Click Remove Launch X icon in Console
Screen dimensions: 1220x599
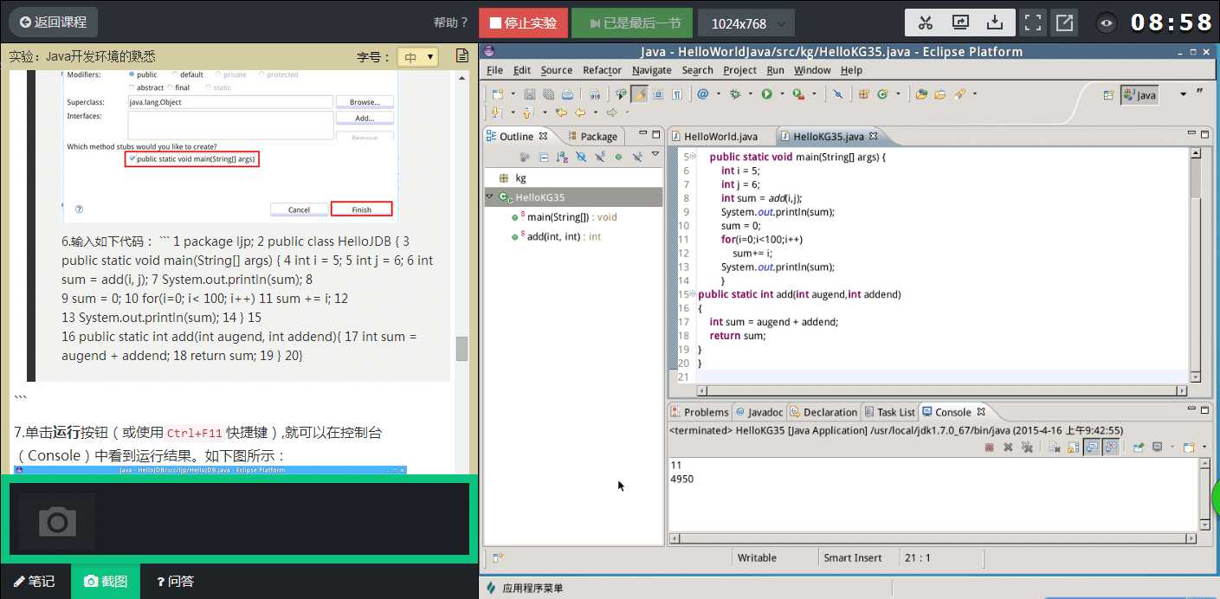(1008, 448)
